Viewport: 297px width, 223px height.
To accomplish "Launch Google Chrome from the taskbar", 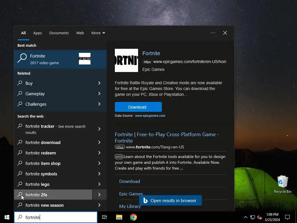I will coord(133,217).
